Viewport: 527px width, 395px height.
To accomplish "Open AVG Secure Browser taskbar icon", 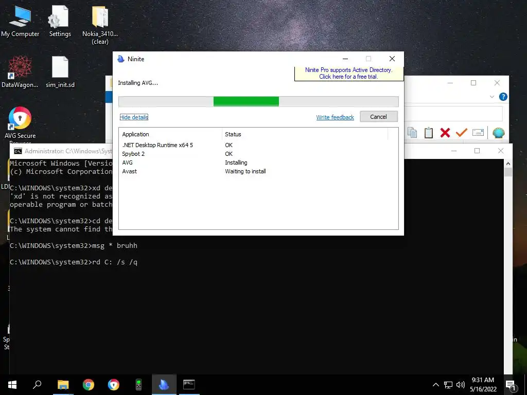I will pyautogui.click(x=114, y=385).
